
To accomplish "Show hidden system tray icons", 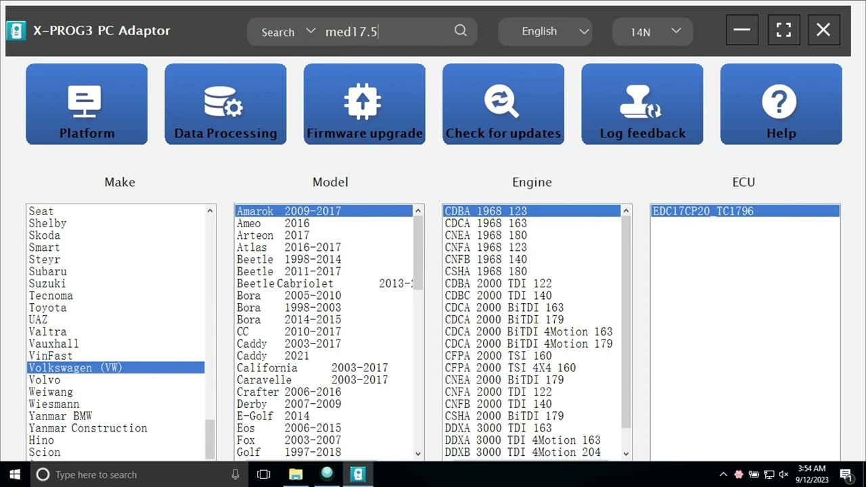I will pos(723,475).
